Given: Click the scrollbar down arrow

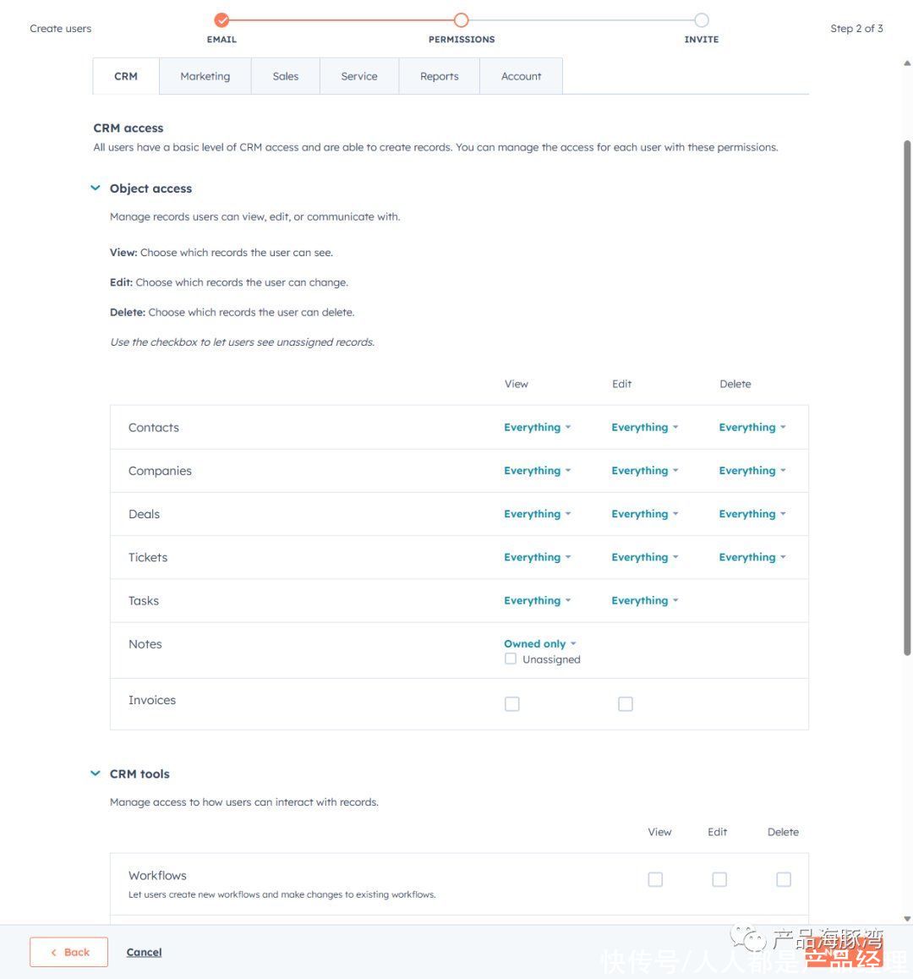Looking at the screenshot, I should click(x=907, y=918).
